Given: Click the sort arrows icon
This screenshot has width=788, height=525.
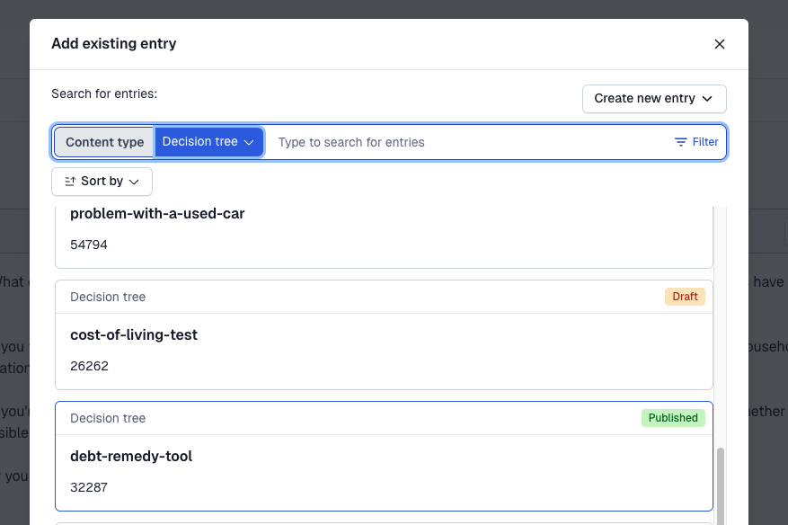Looking at the screenshot, I should click(70, 182).
